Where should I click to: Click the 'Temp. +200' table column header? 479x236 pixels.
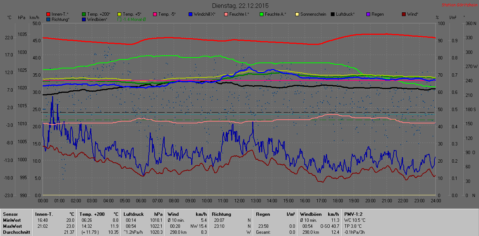click(x=92, y=214)
